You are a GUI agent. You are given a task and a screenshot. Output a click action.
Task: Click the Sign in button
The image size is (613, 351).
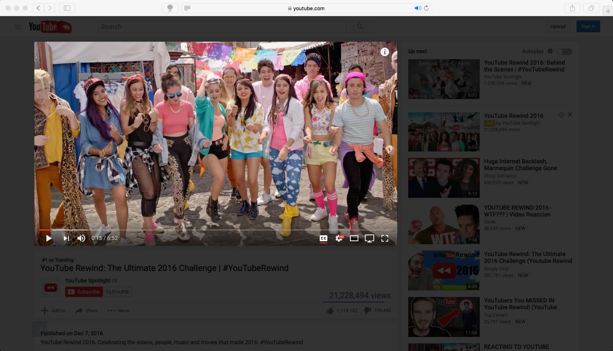[x=588, y=26]
